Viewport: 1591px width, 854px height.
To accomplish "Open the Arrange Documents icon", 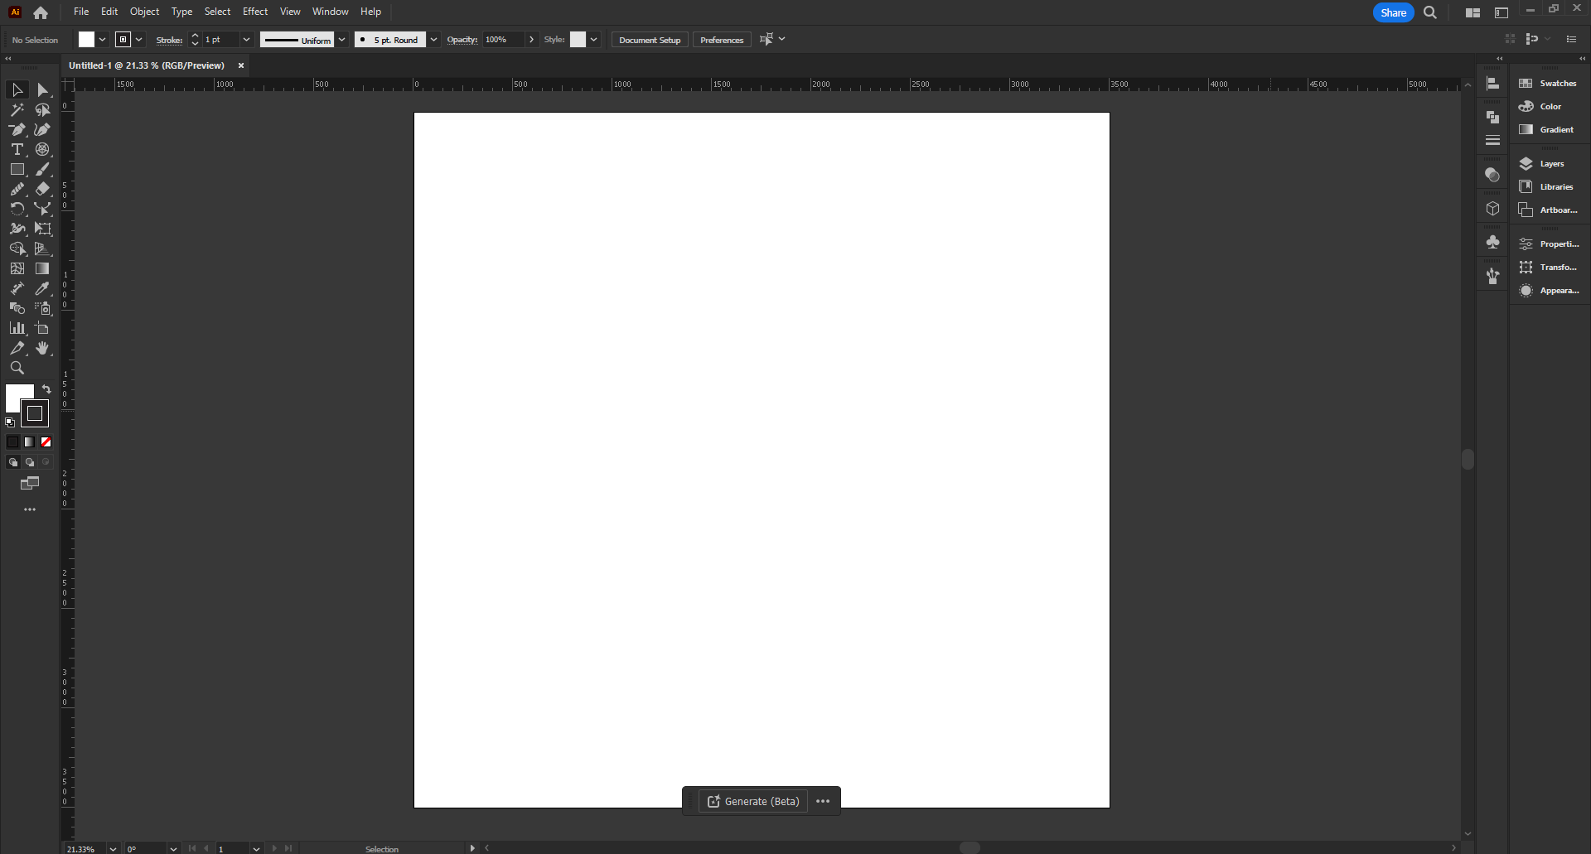I will [1473, 12].
